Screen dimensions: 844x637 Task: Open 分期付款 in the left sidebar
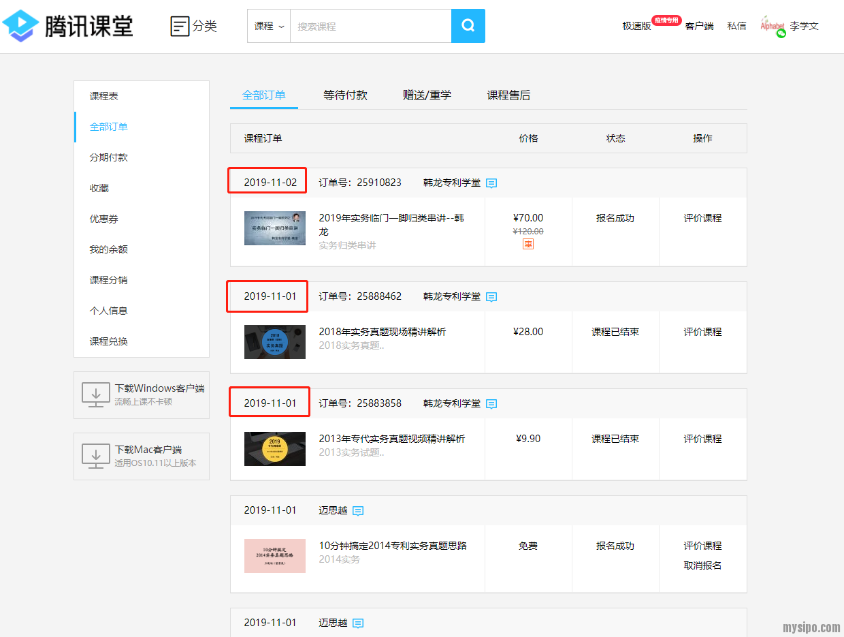click(x=109, y=157)
